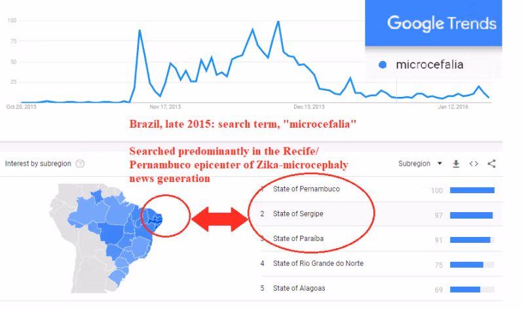Select State of Pernambuco in the list
This screenshot has width=524, height=309.
[306, 189]
